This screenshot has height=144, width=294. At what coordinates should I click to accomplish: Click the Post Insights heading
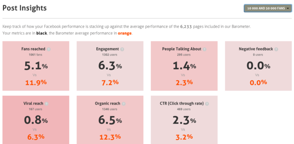click(24, 8)
